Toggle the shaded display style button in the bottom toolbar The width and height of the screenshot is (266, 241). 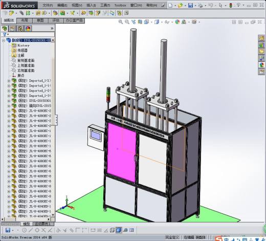(x=119, y=230)
